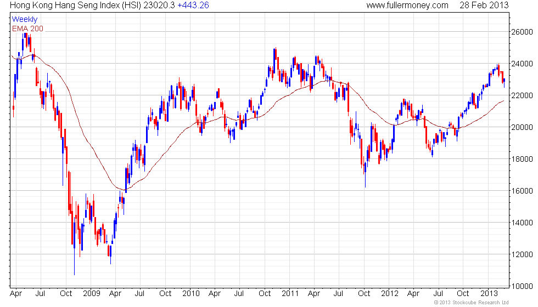Click the 2010 year label on time axis

coord(191,293)
